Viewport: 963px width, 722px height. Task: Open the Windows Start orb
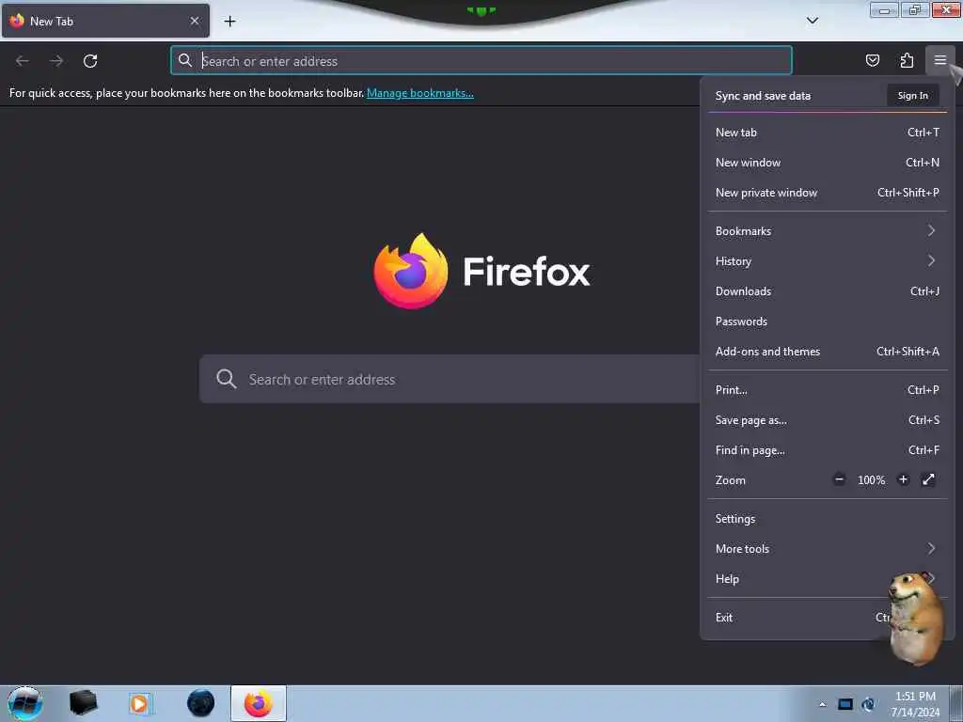tap(25, 703)
